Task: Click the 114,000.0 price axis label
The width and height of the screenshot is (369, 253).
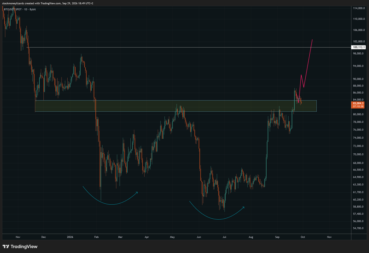Action: tap(359, 8)
